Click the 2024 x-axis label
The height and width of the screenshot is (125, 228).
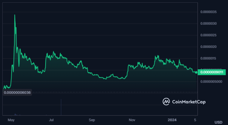click(172, 120)
